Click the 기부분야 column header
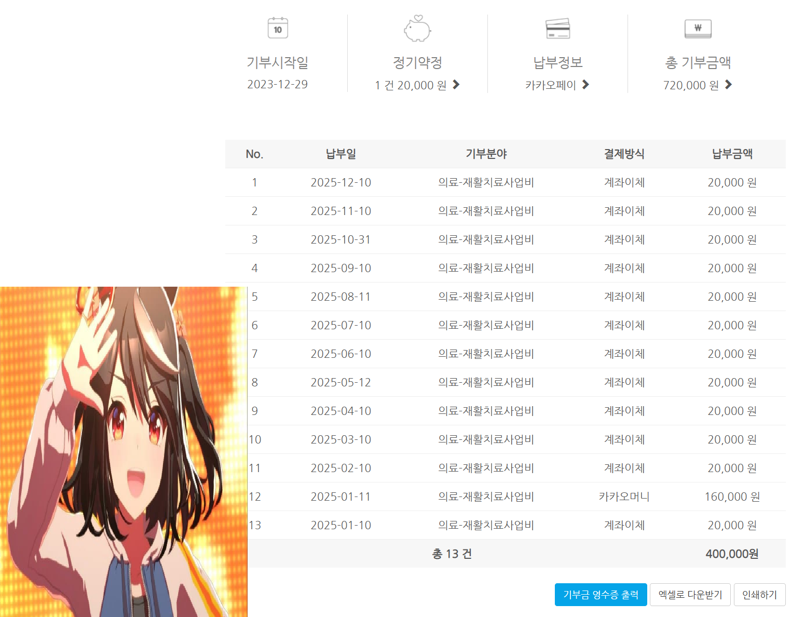Viewport: 791px width, 617px height. [486, 154]
